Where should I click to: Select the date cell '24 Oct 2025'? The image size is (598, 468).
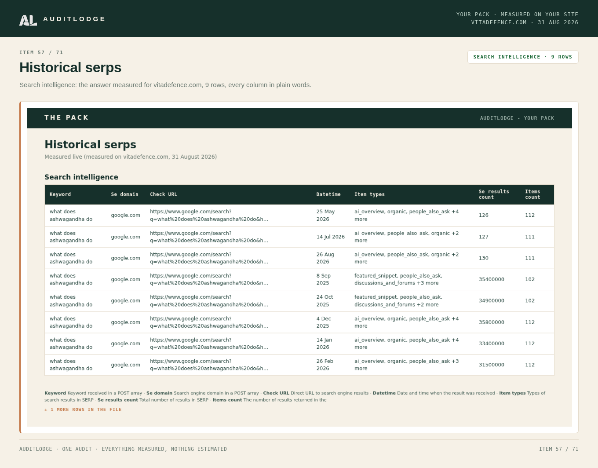325,301
